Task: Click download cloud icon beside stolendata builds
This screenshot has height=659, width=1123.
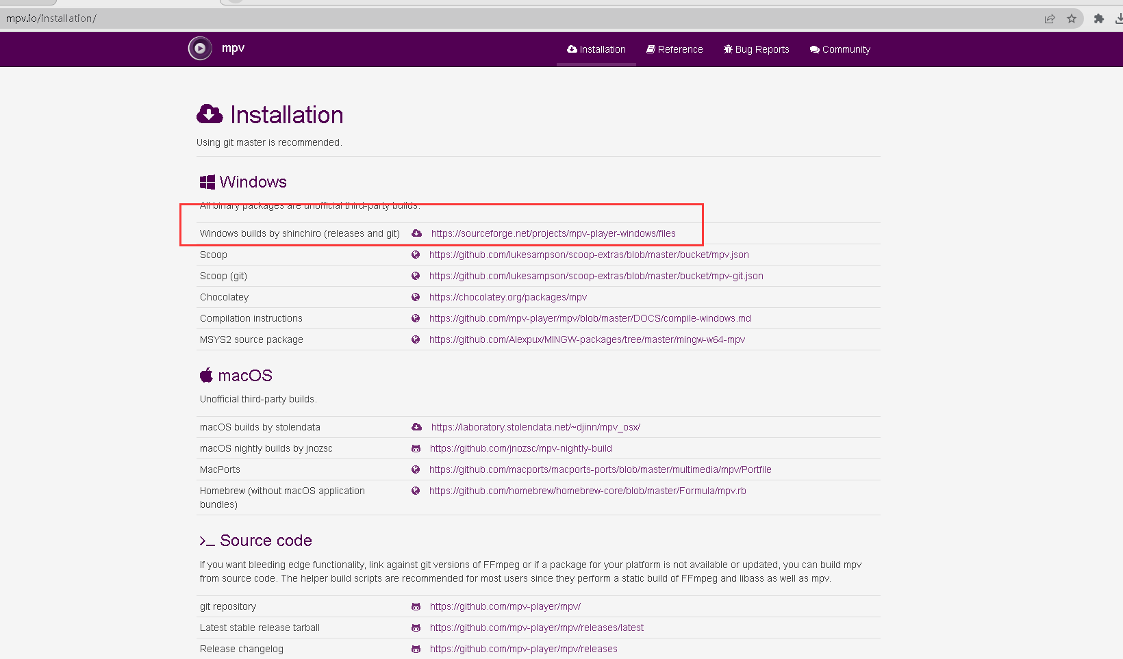Action: (416, 427)
